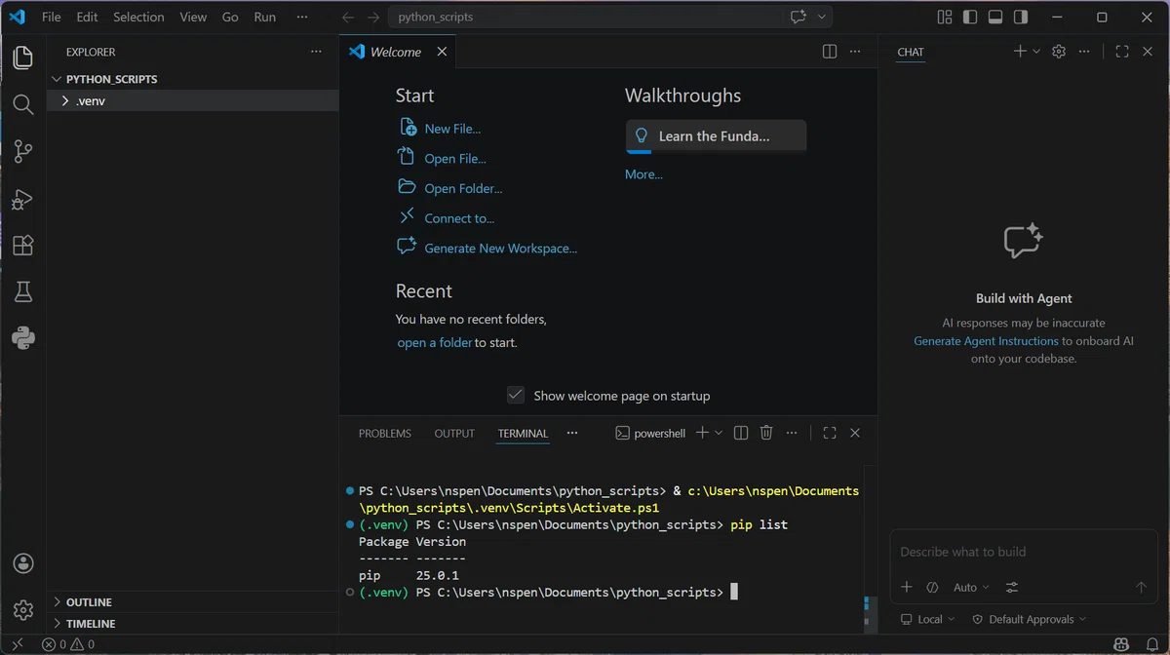The height and width of the screenshot is (655, 1170).
Task: Open the Testing flask icon
Action: click(x=23, y=291)
